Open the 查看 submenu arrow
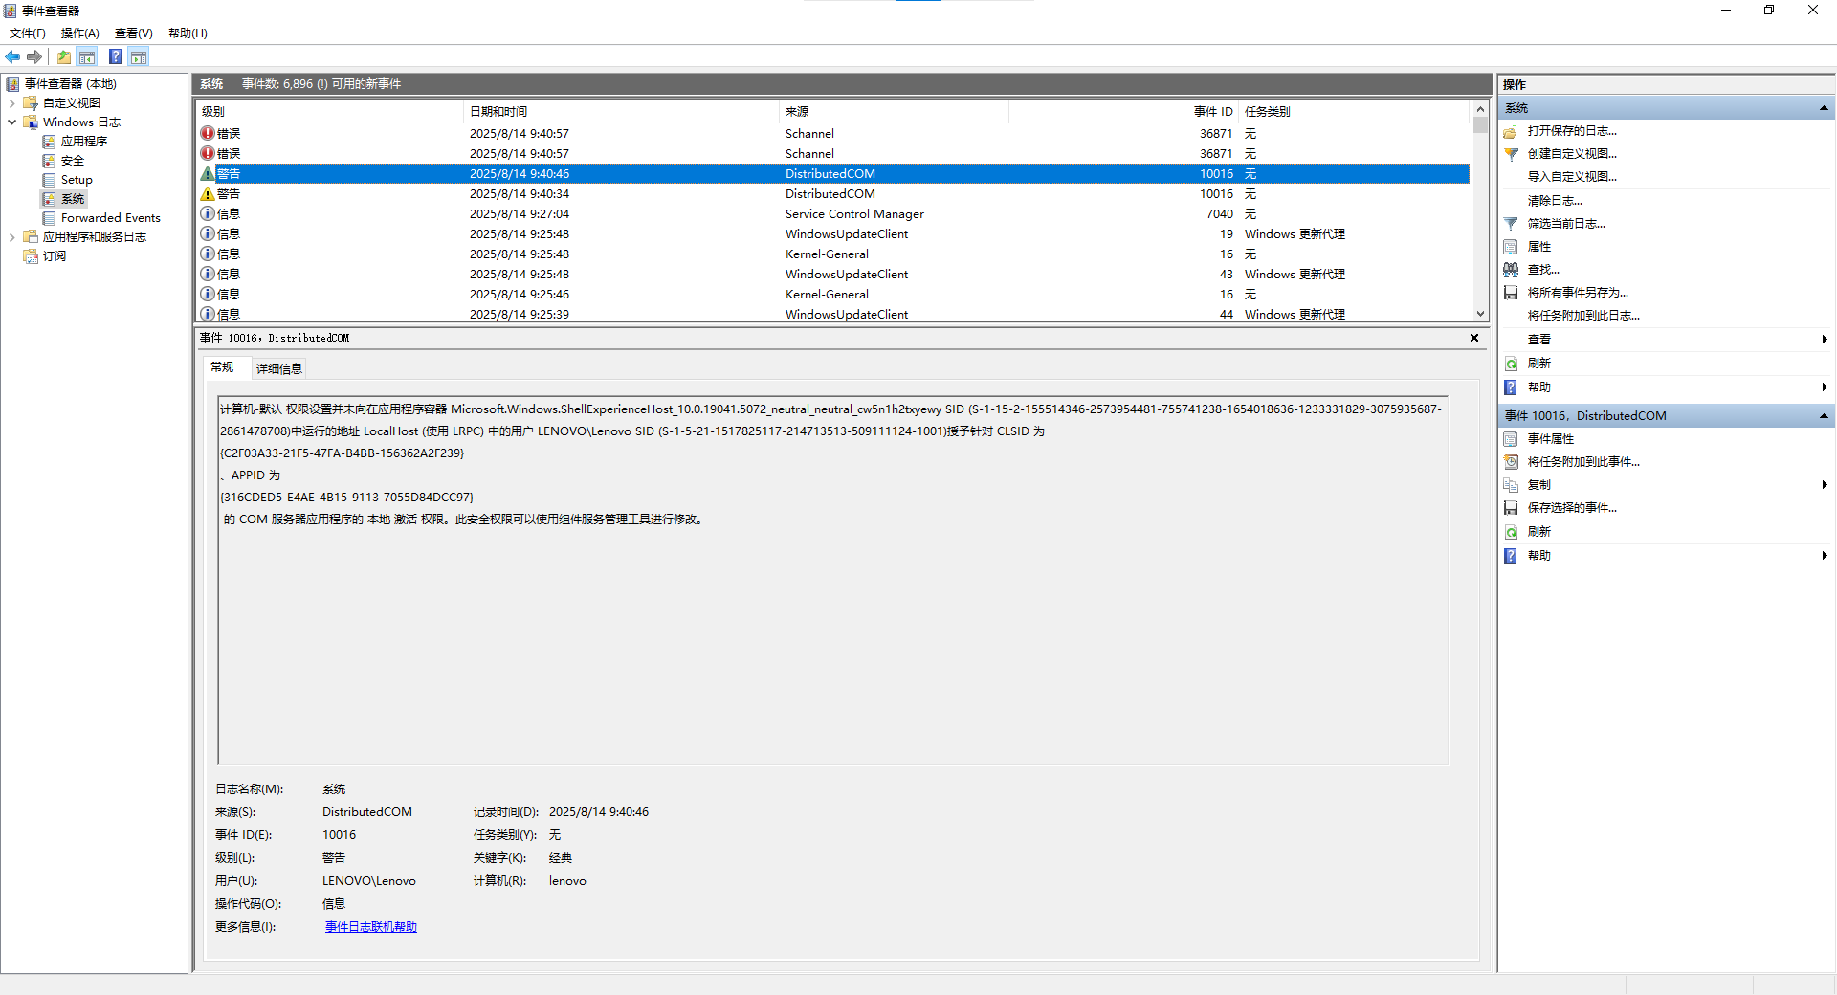 click(x=1825, y=340)
